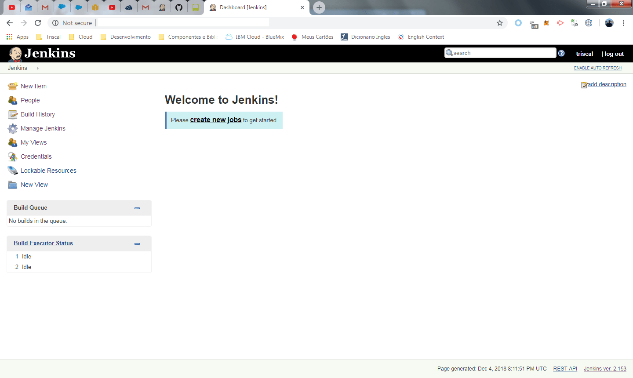Close the Dashboard [Jenkins] tab
Viewport: 633px width, 378px height.
[302, 7]
